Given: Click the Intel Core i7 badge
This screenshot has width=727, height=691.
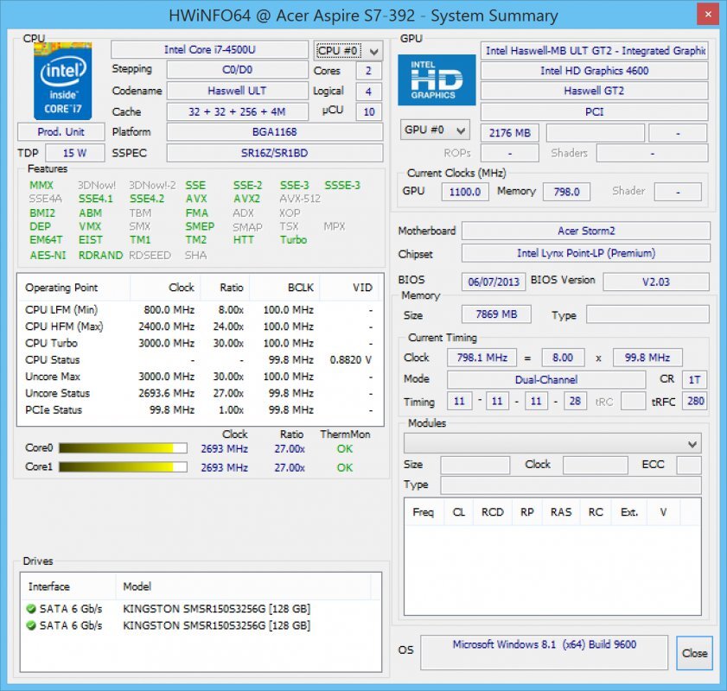Looking at the screenshot, I should [61, 81].
